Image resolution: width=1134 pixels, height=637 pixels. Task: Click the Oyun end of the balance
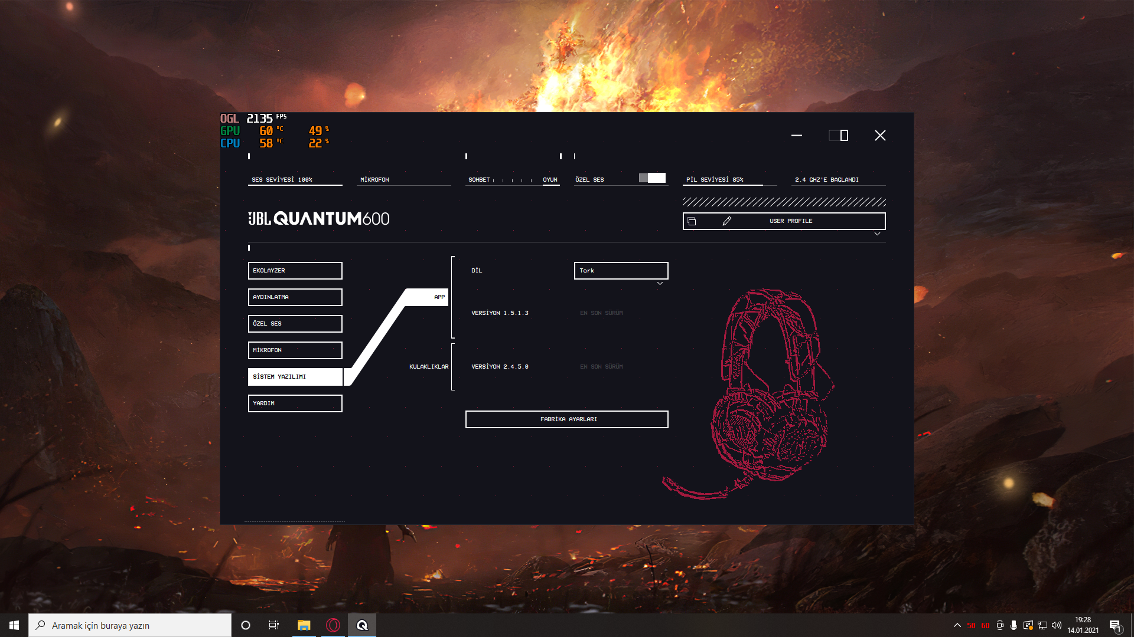coord(550,180)
